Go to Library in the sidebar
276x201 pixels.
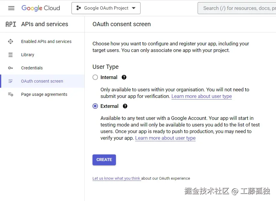pos(28,55)
